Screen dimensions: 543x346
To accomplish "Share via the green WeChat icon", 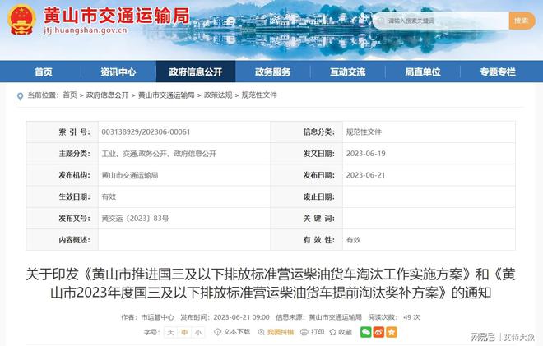I will (365, 332).
